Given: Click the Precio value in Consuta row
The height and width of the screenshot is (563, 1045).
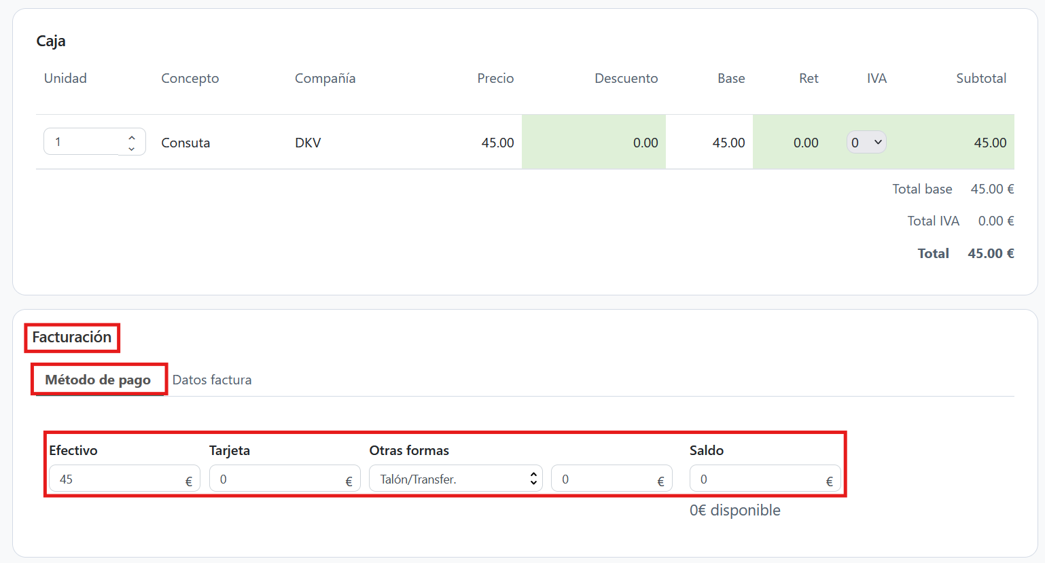Looking at the screenshot, I should point(497,143).
